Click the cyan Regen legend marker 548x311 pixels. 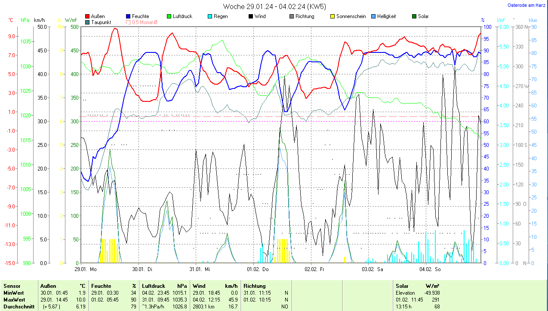pyautogui.click(x=210, y=16)
